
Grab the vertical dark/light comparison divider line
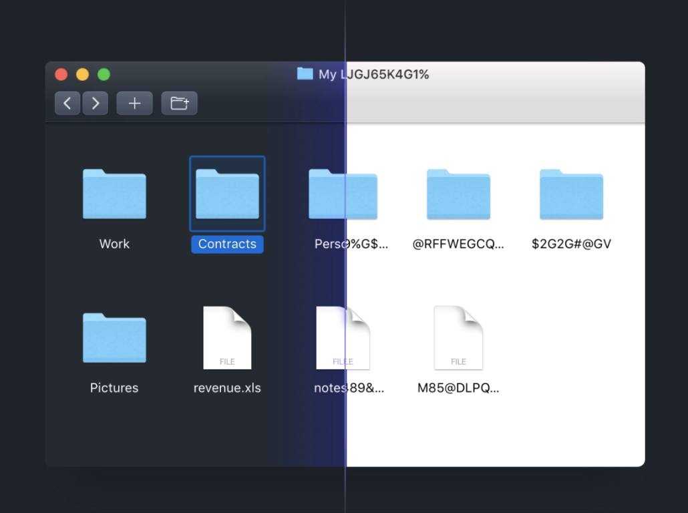[345, 281]
